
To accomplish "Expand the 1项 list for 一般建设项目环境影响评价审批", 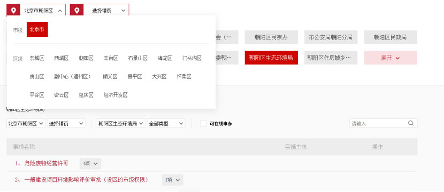I will point(172,180).
